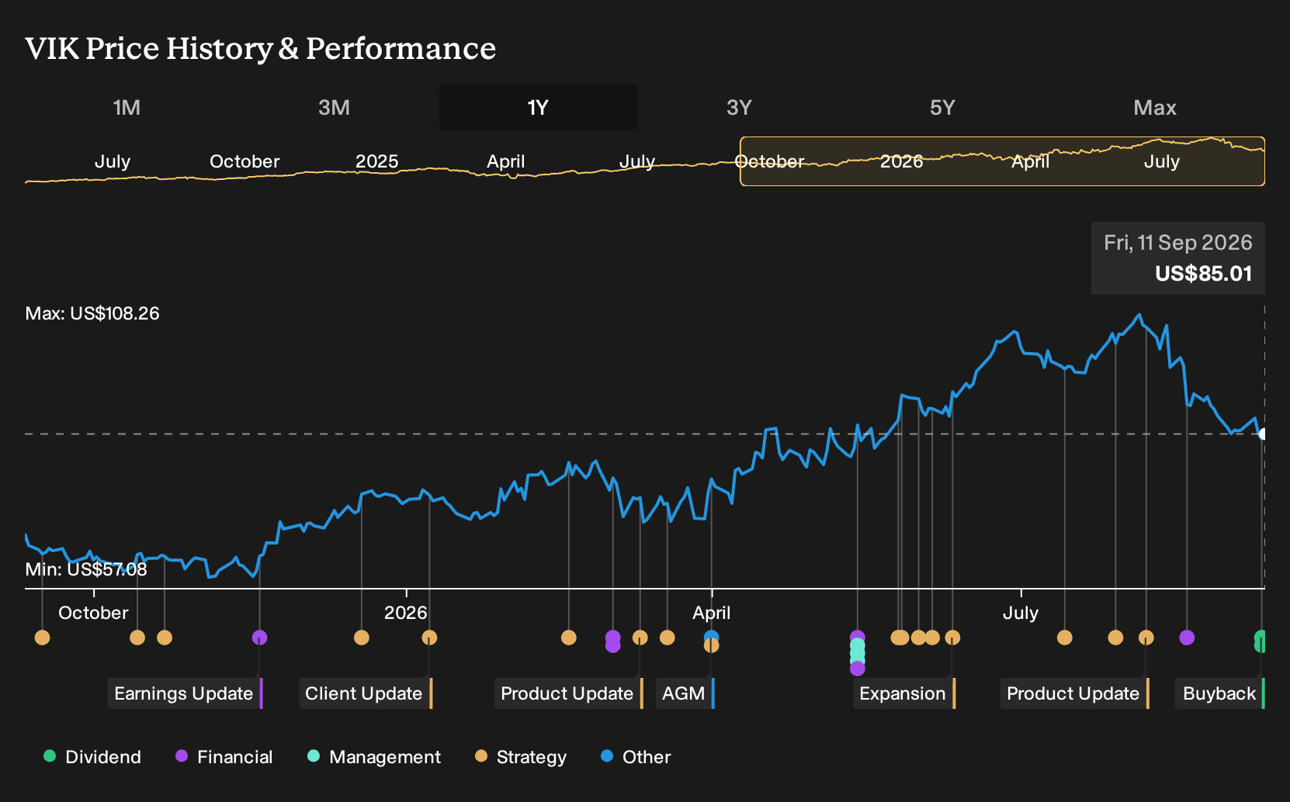This screenshot has height=802, width=1290.
Task: Click the orange Strategy marker above Client Update
Action: (x=429, y=638)
